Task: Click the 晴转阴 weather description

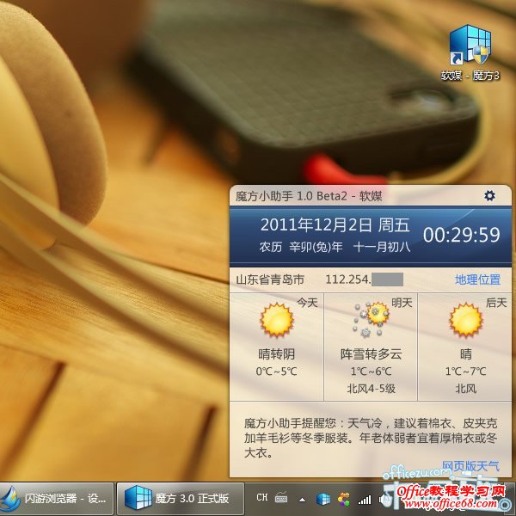Action: click(x=276, y=354)
